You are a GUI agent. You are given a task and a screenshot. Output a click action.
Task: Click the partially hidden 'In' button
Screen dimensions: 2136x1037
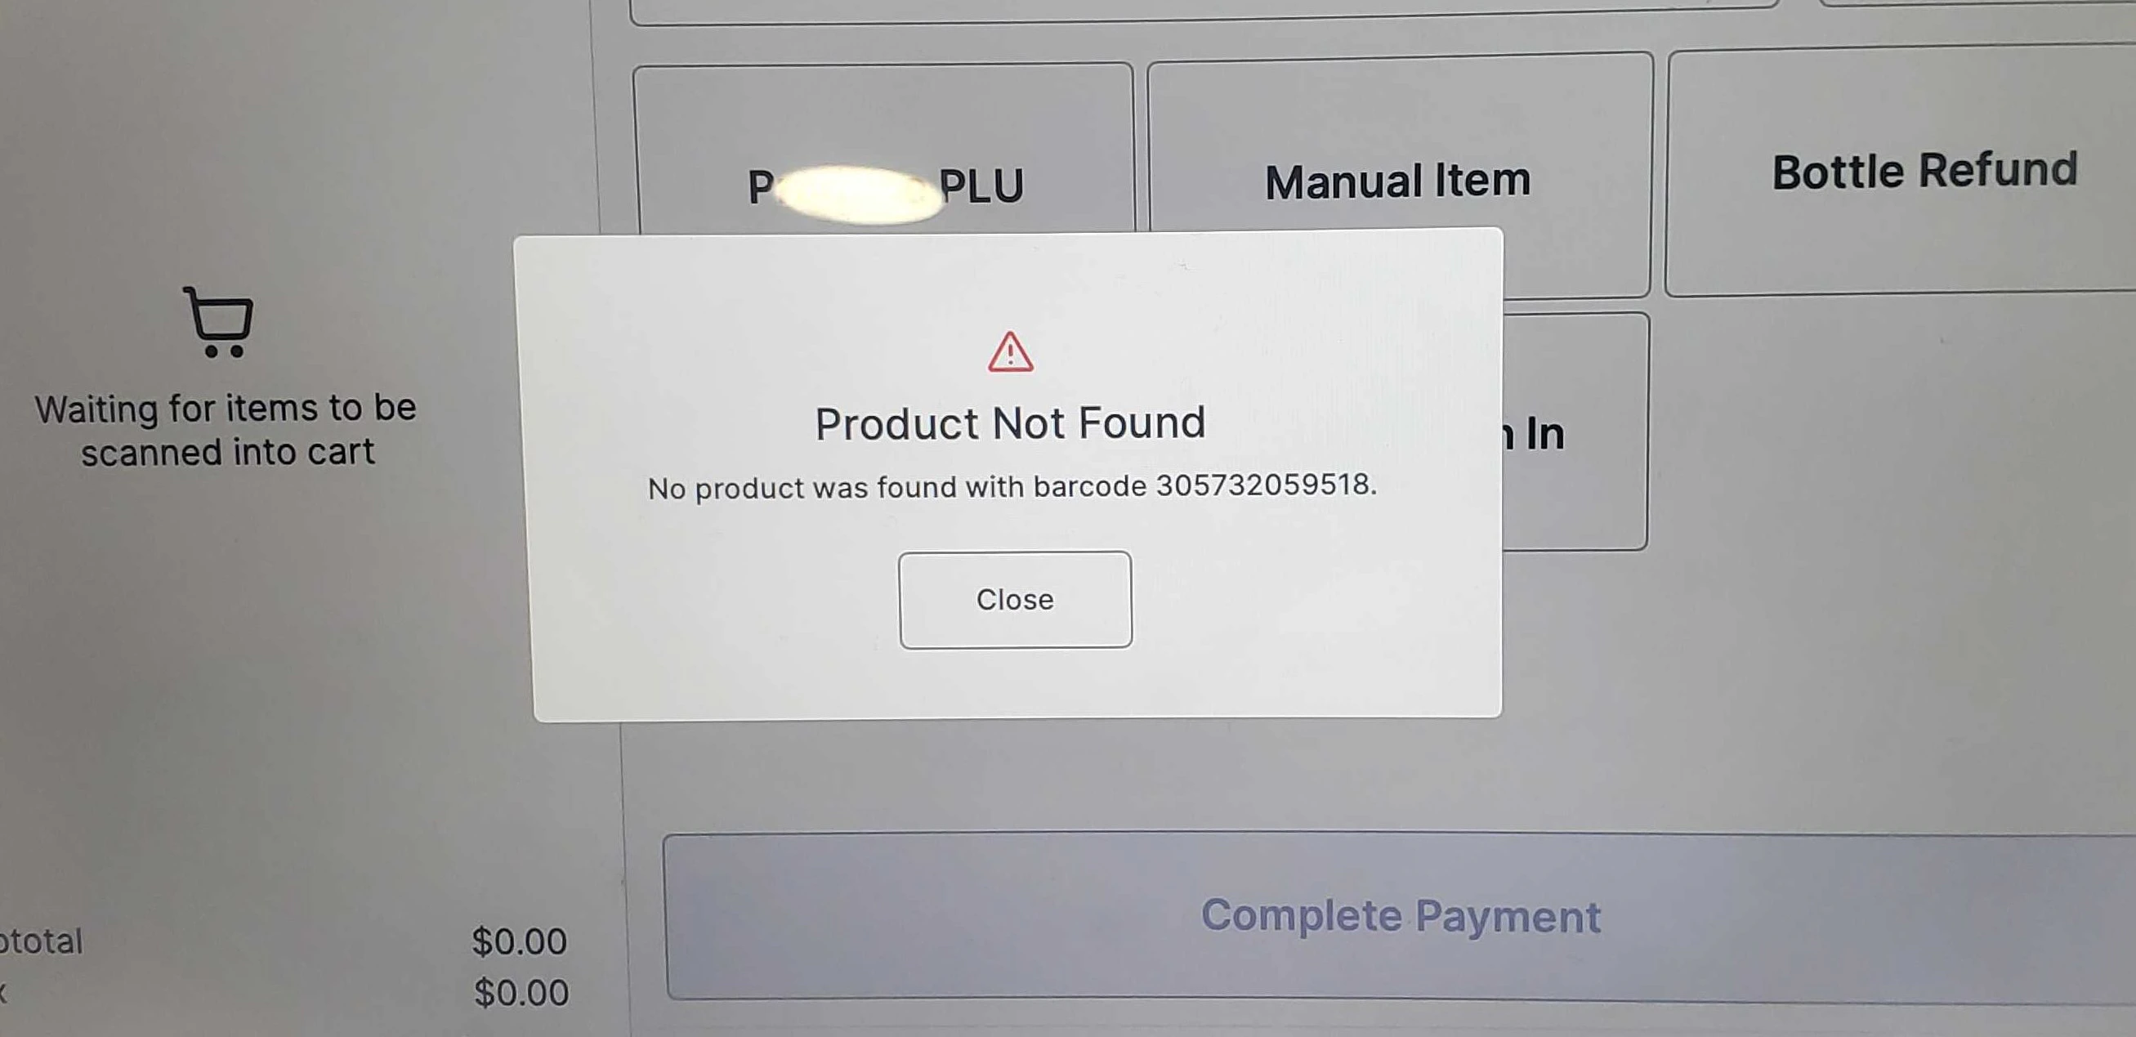point(1574,431)
